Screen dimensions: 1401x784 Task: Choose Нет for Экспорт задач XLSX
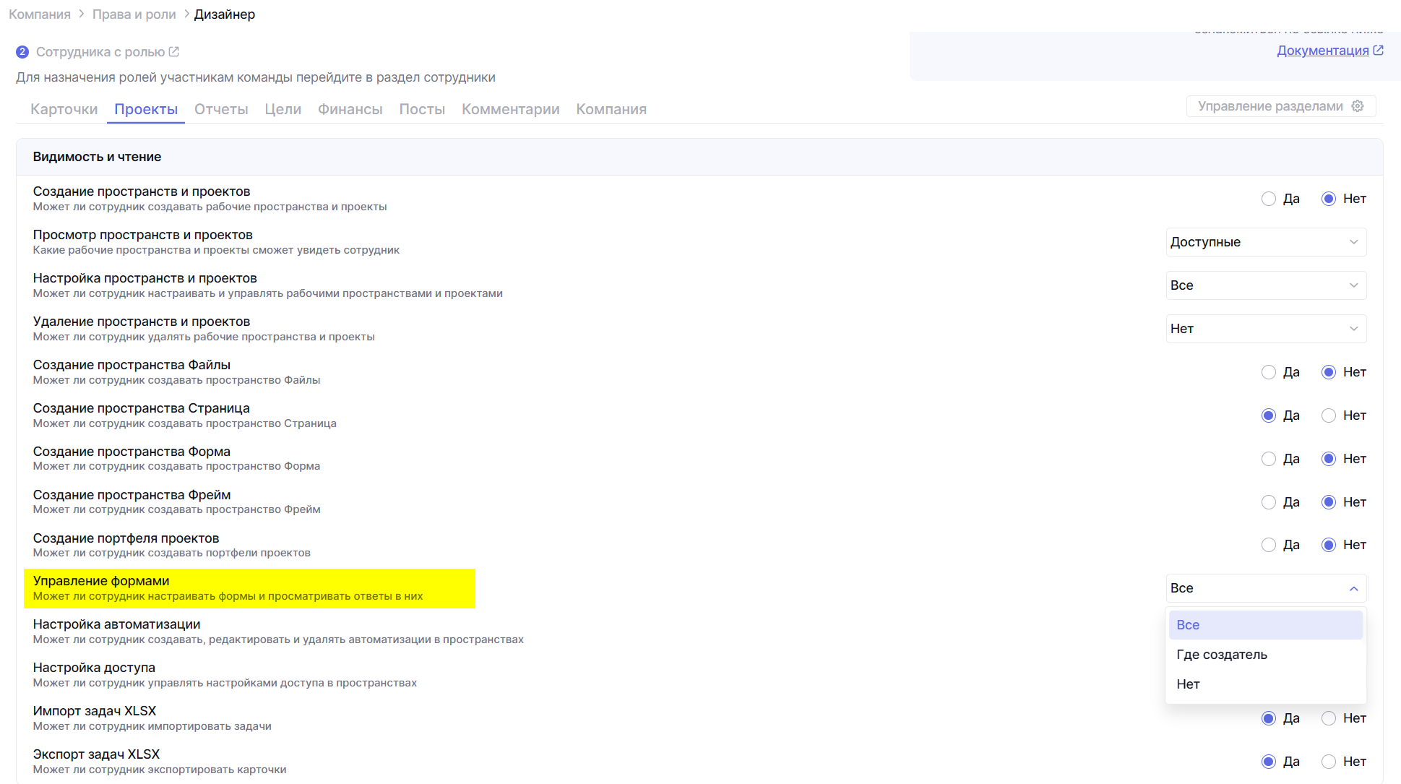(1328, 762)
